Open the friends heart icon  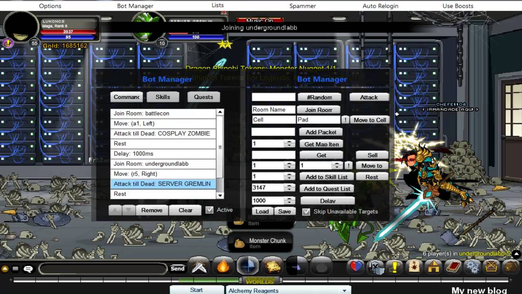pyautogui.click(x=356, y=267)
